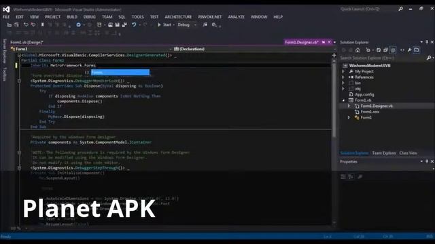Expand the Form1.Designer.vb node in tree

pyautogui.click(x=349, y=106)
